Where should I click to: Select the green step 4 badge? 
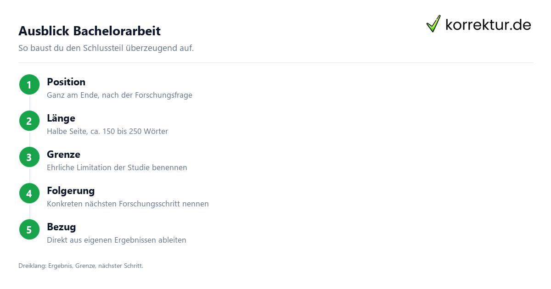click(29, 194)
